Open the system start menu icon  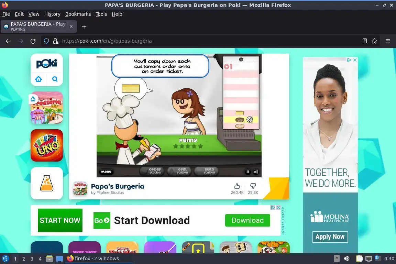[x=5, y=259]
